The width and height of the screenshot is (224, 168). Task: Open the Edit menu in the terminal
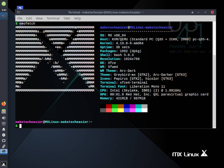click(29, 18)
